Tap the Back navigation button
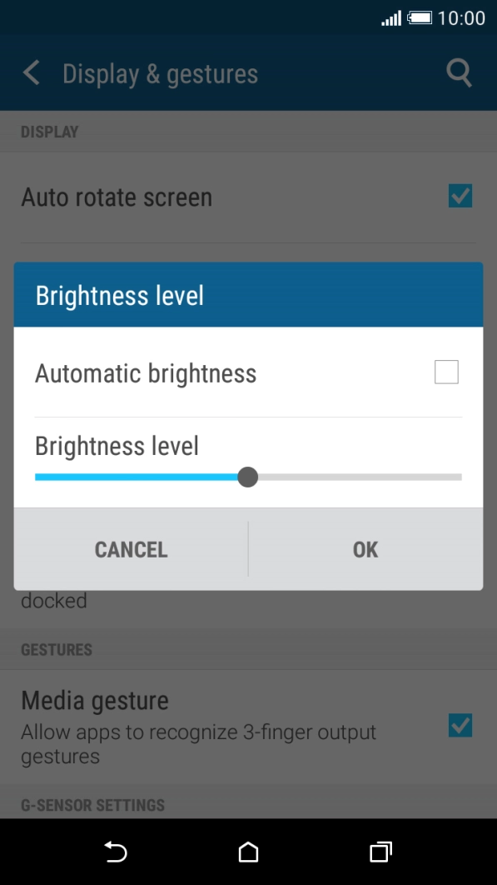This screenshot has height=885, width=497. (116, 852)
